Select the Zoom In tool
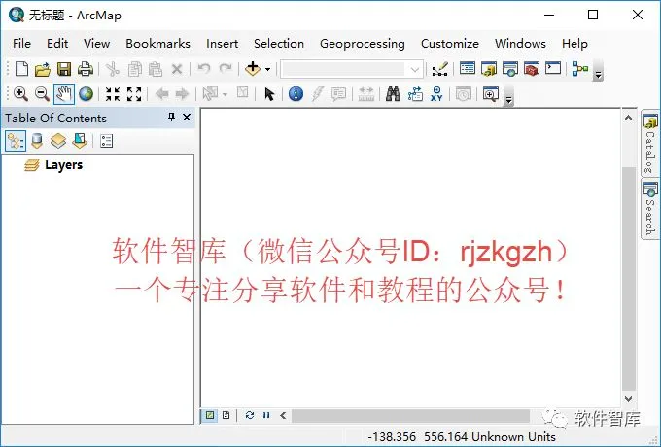This screenshot has height=447, width=661. (20, 94)
